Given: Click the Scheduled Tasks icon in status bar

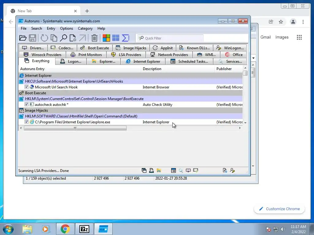Looking at the screenshot, I should (x=174, y=170).
